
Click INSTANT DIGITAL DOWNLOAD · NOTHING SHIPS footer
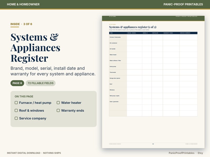tap(34, 153)
